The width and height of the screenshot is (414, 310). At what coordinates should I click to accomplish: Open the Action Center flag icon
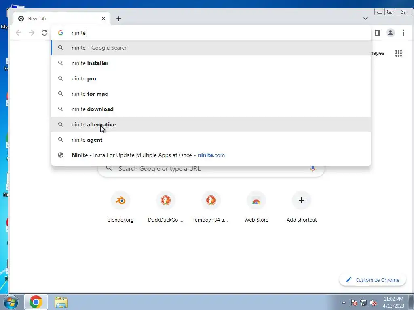coord(353,302)
